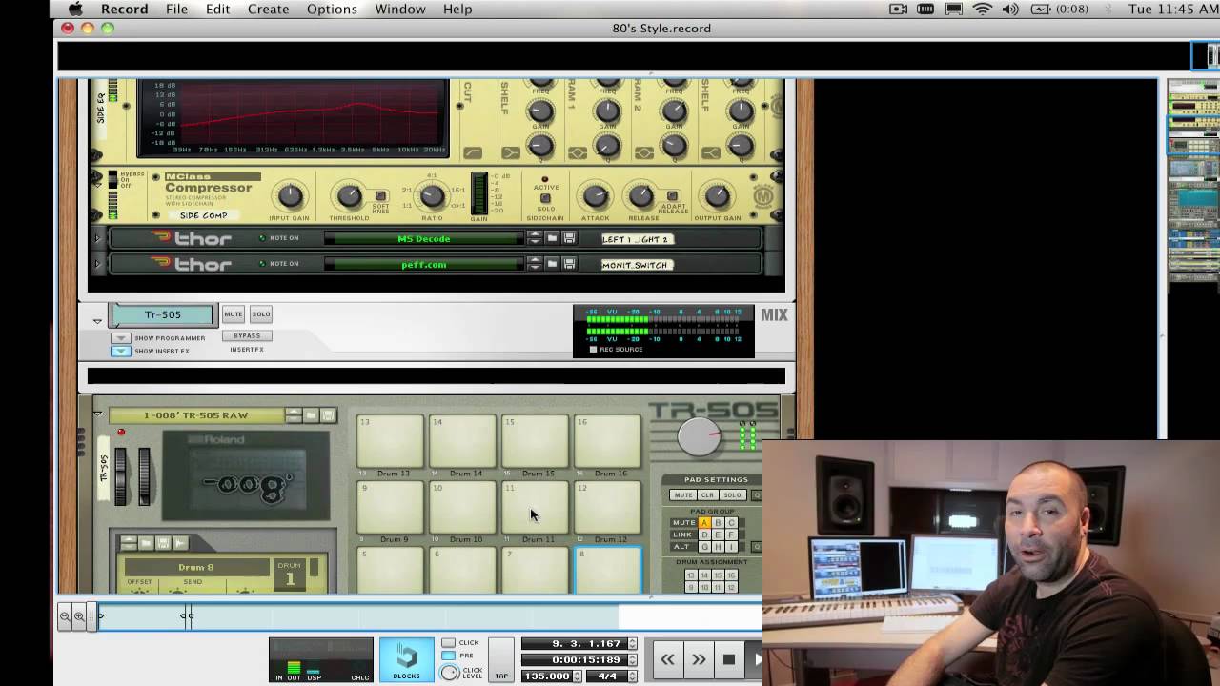
Task: Open the TR-505 RAW patch browser
Action: point(311,415)
